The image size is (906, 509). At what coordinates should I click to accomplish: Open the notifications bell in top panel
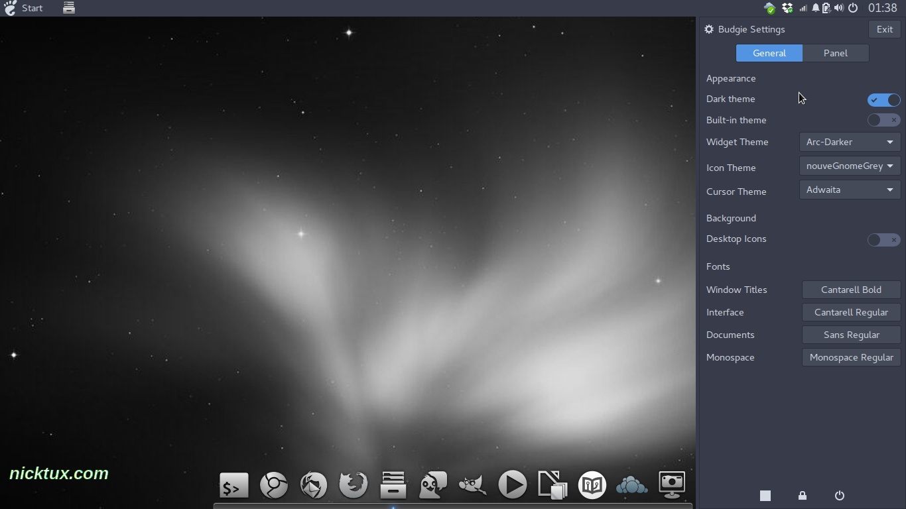(x=816, y=8)
